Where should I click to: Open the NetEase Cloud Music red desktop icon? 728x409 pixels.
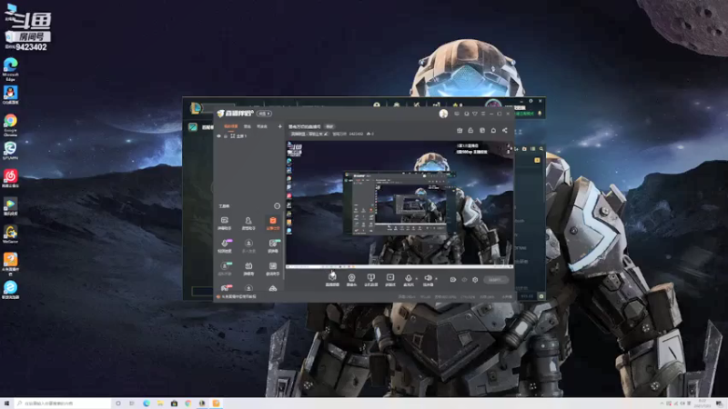click(x=10, y=178)
